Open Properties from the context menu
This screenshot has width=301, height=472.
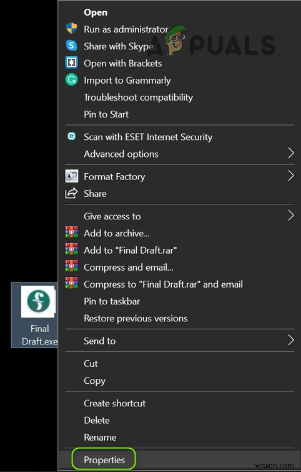pos(104,460)
